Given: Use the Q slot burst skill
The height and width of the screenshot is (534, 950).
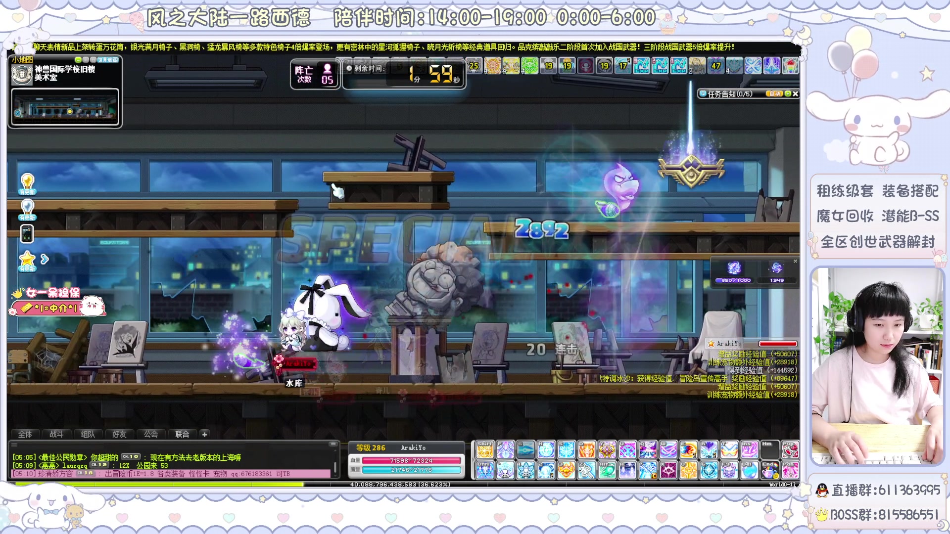Looking at the screenshot, I should point(647,449).
